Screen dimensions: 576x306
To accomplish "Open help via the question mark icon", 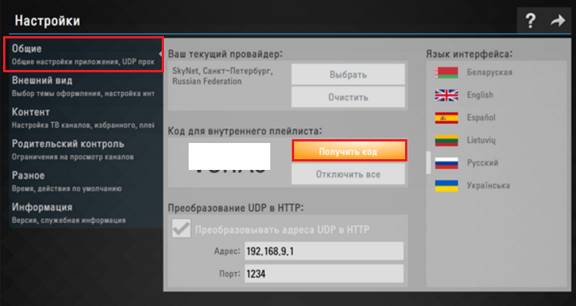I will [530, 20].
